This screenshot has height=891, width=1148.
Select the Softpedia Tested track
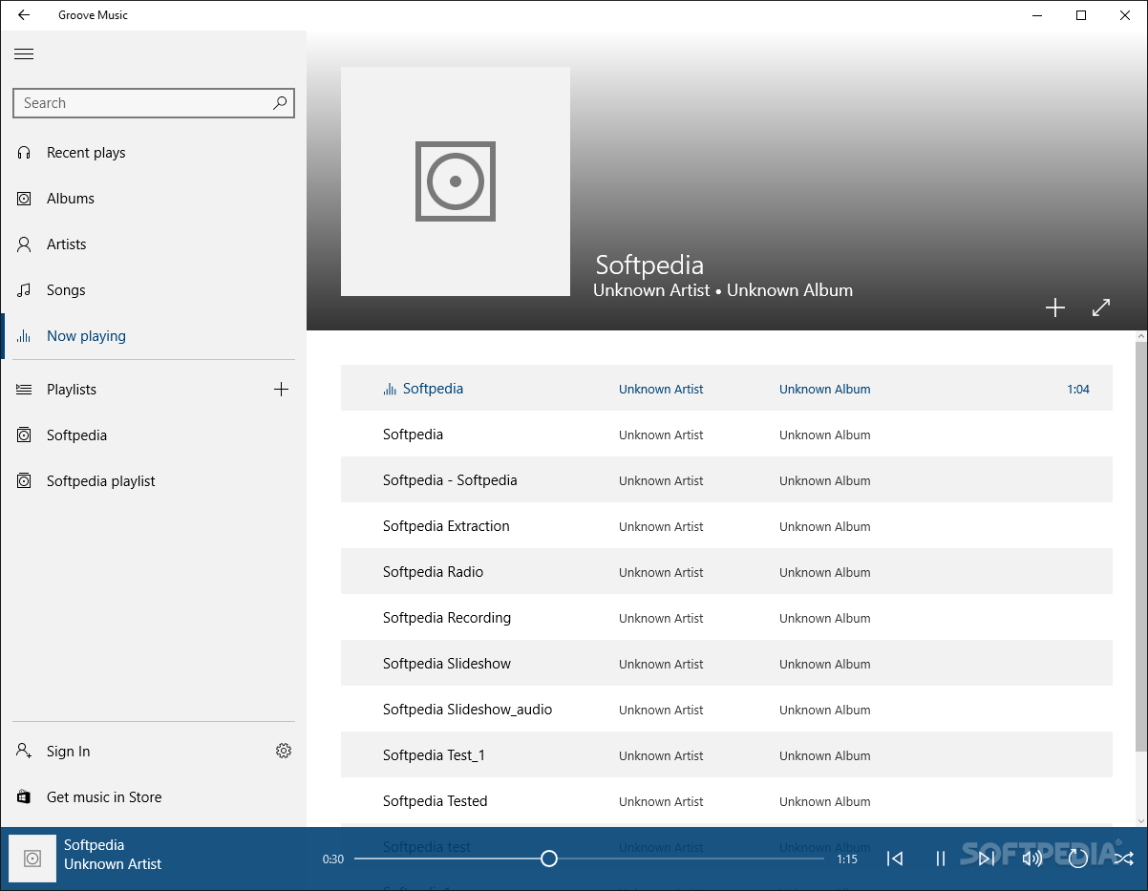point(727,801)
